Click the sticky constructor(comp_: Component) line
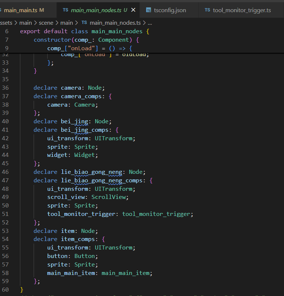284x296 pixels. coord(86,40)
